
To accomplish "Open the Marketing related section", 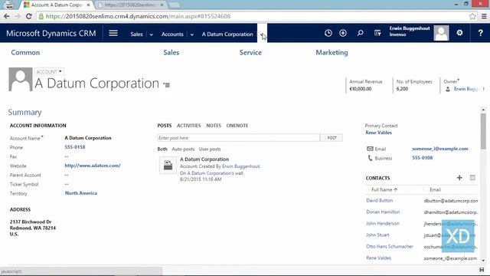I will click(332, 53).
